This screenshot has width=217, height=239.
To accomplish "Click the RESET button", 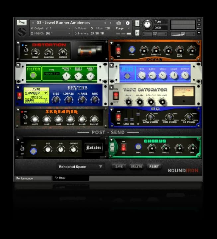I will click(154, 166).
